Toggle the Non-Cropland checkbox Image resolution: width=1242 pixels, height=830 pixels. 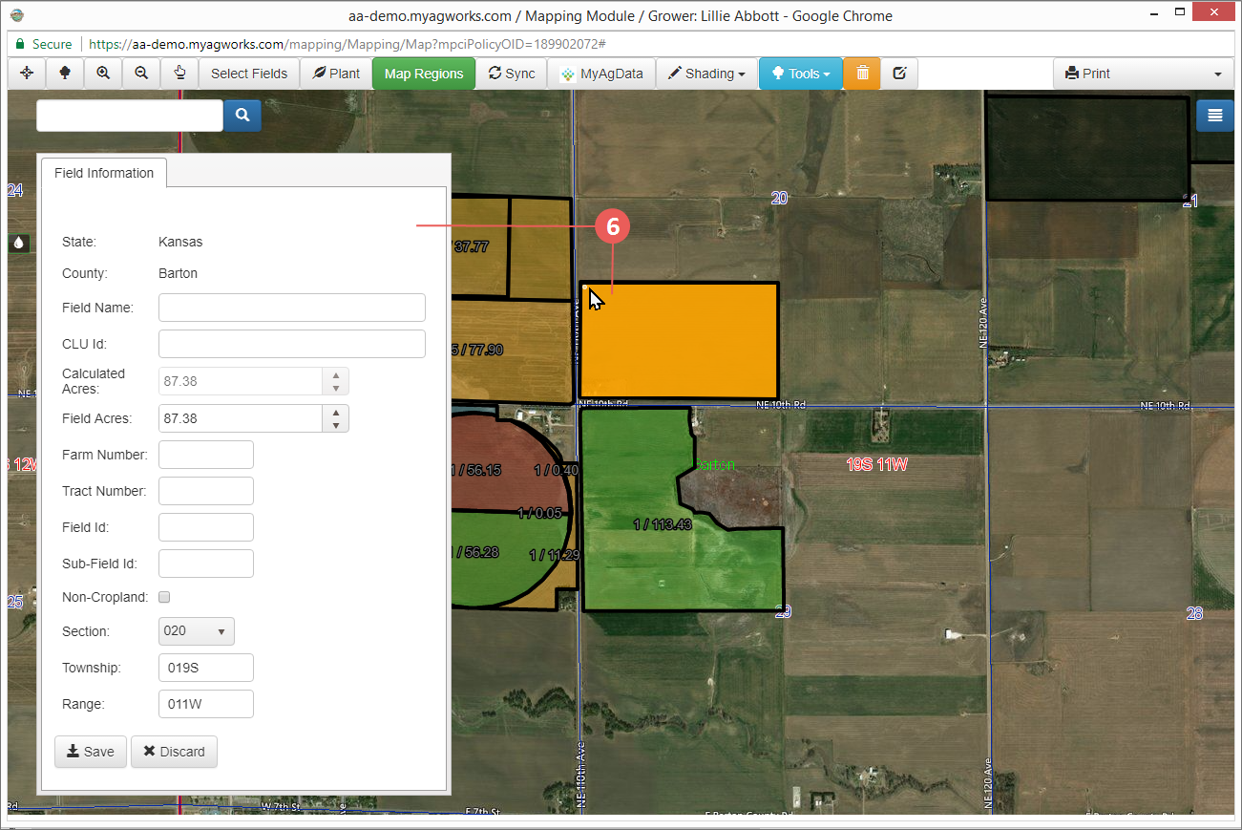[164, 598]
